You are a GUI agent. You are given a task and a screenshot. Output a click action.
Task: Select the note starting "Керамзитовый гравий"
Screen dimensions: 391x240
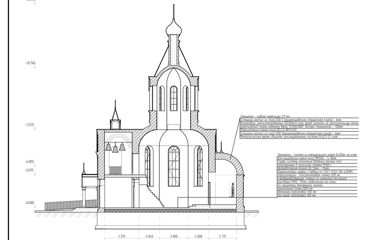click(x=315, y=172)
